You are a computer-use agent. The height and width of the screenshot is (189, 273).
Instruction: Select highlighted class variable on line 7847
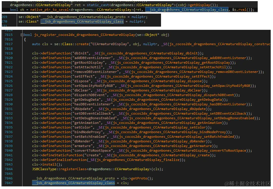tap(73, 183)
